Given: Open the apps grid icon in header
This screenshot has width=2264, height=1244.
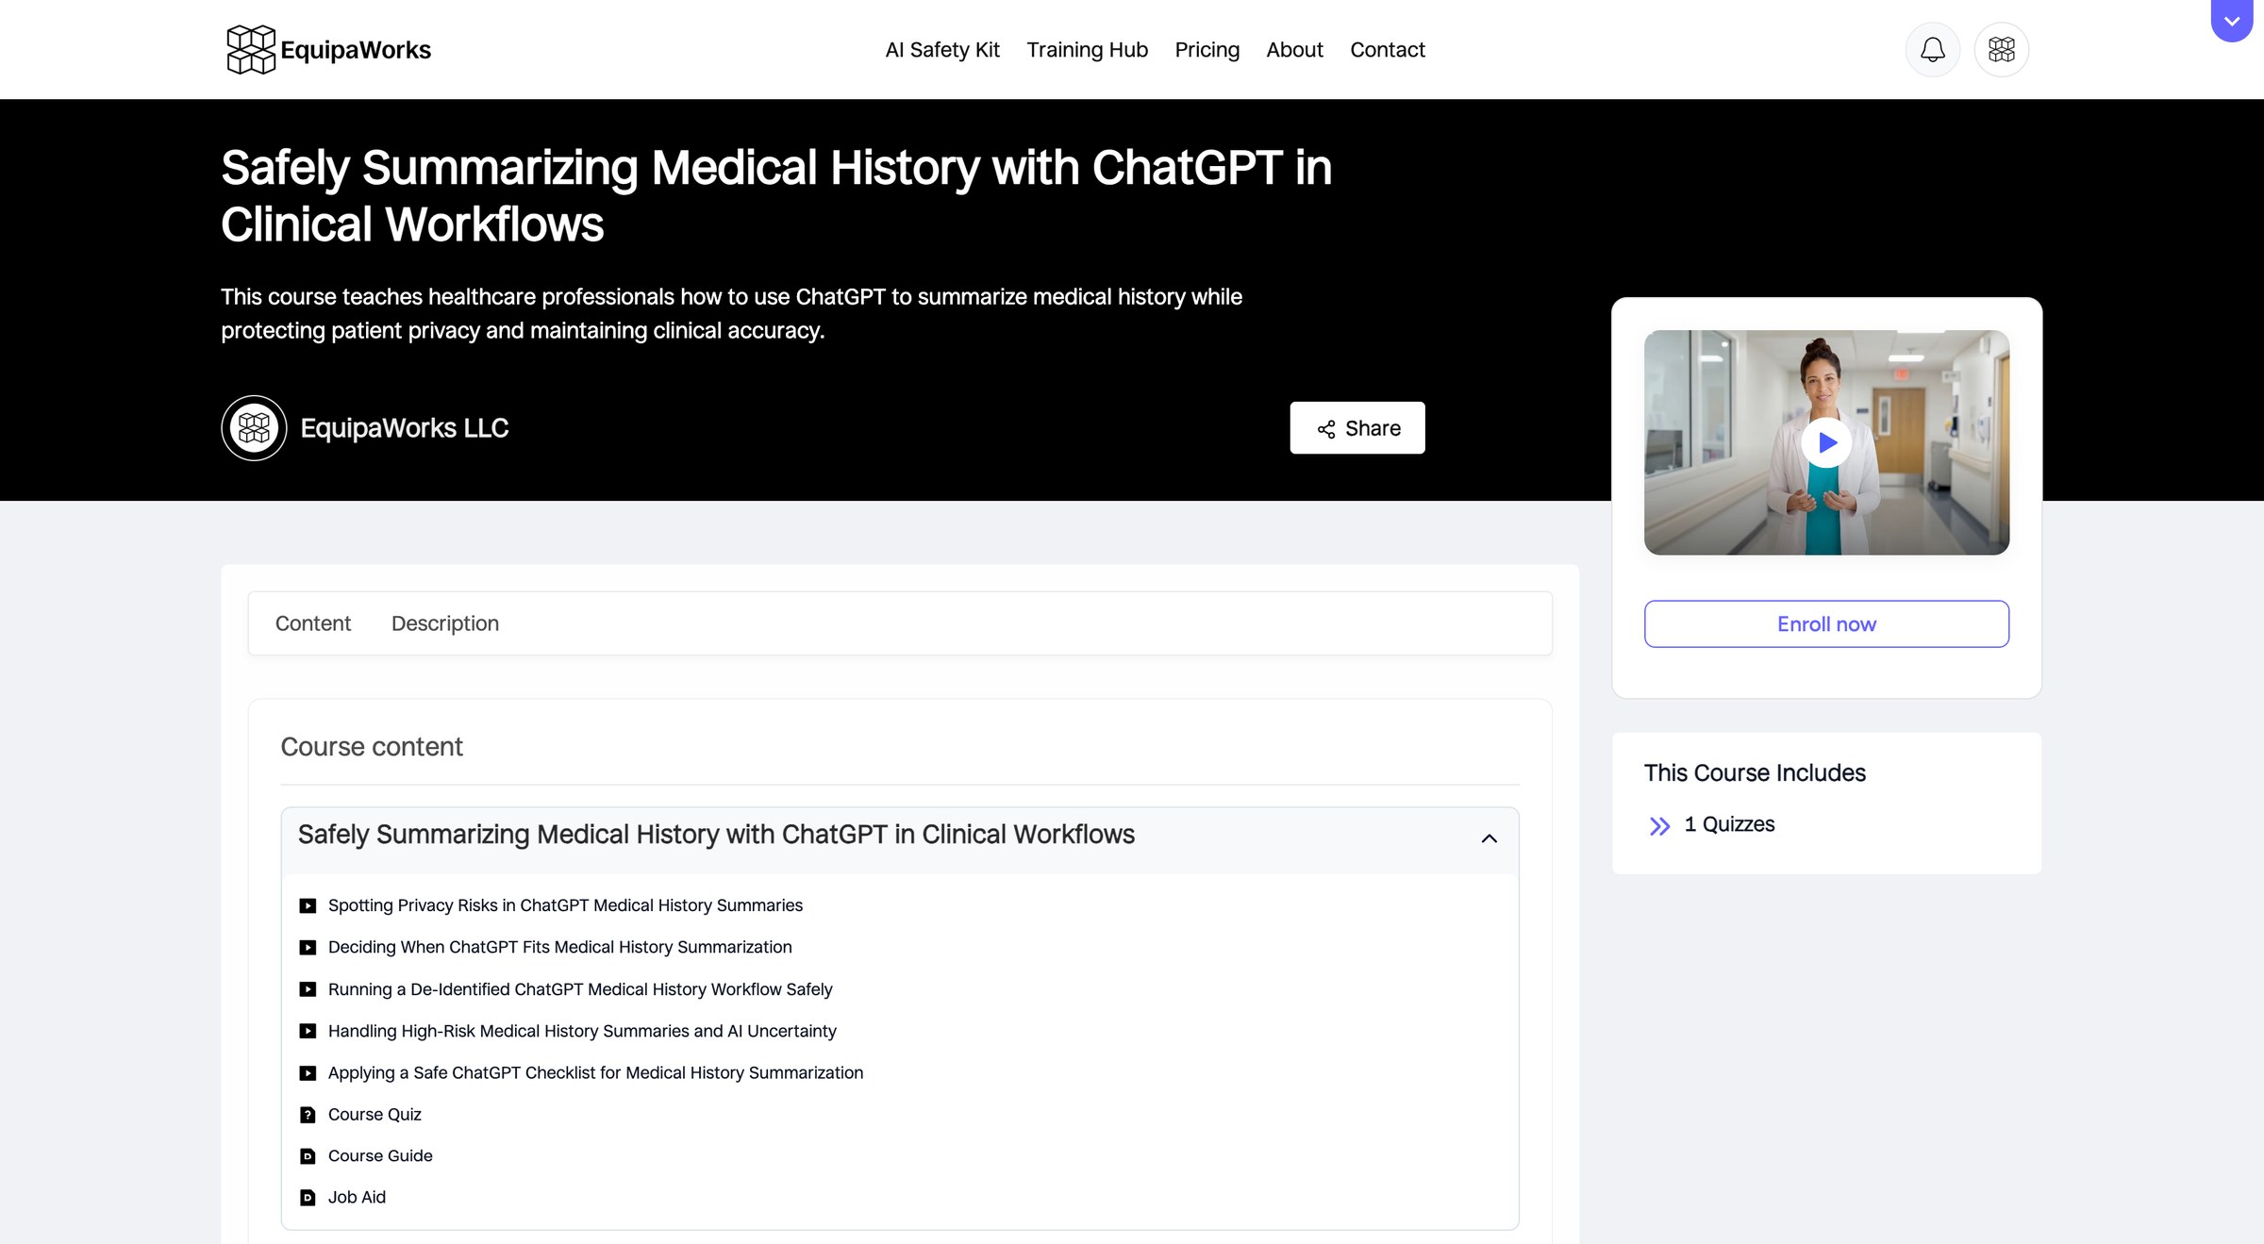Looking at the screenshot, I should click(2001, 49).
